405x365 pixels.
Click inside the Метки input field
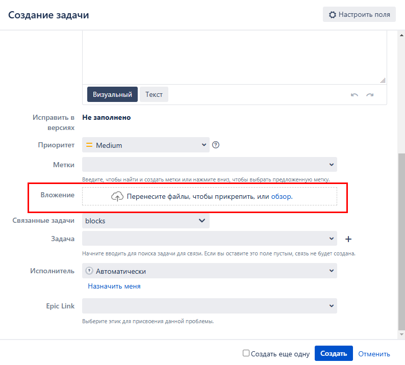204,165
